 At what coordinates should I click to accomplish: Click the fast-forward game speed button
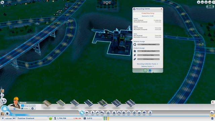[x=14, y=118]
